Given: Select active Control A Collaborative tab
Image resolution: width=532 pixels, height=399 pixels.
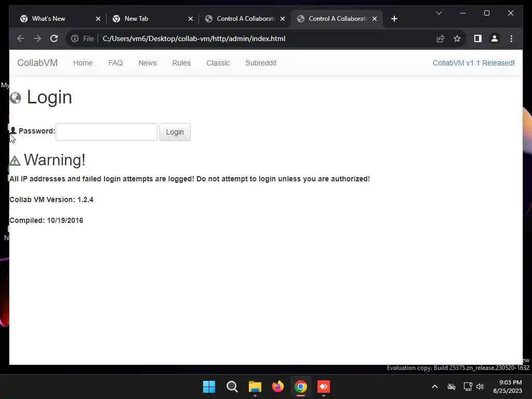Looking at the screenshot, I should coord(337,19).
